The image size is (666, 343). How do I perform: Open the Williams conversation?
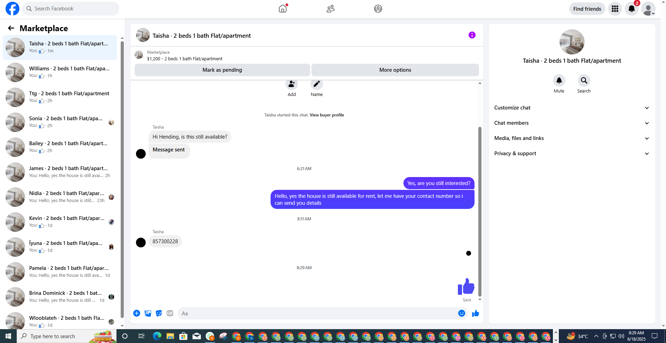[60, 72]
